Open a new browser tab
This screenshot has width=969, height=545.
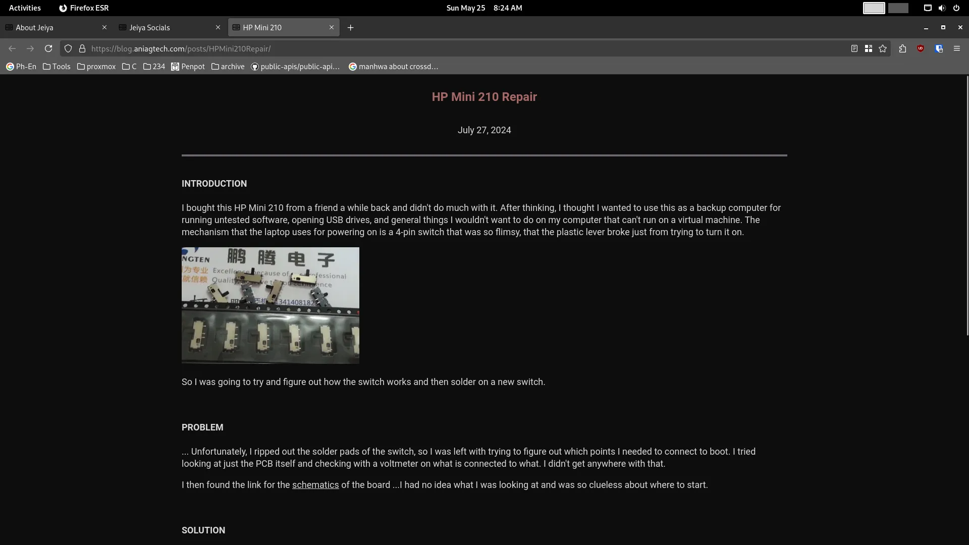point(350,28)
